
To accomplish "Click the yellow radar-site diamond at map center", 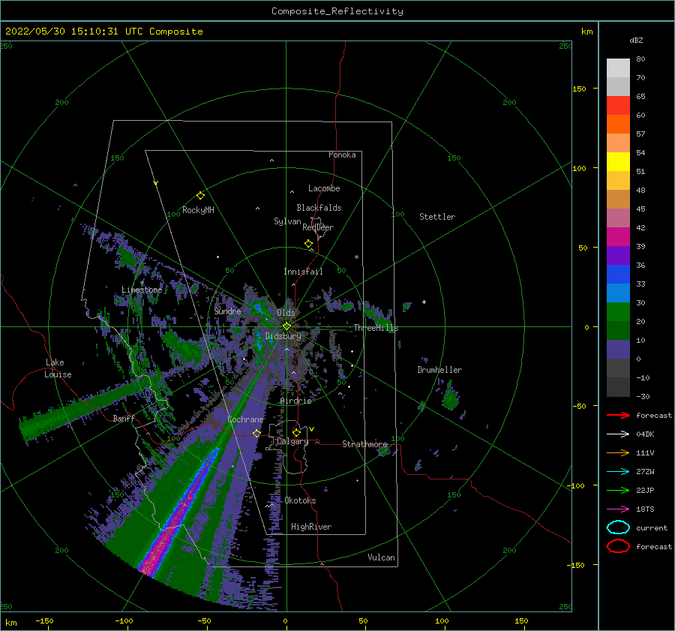I will [x=286, y=326].
